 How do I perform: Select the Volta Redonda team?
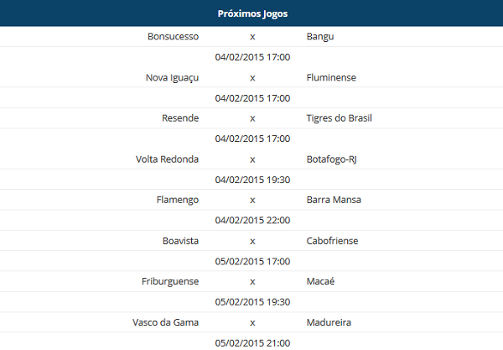[167, 159]
